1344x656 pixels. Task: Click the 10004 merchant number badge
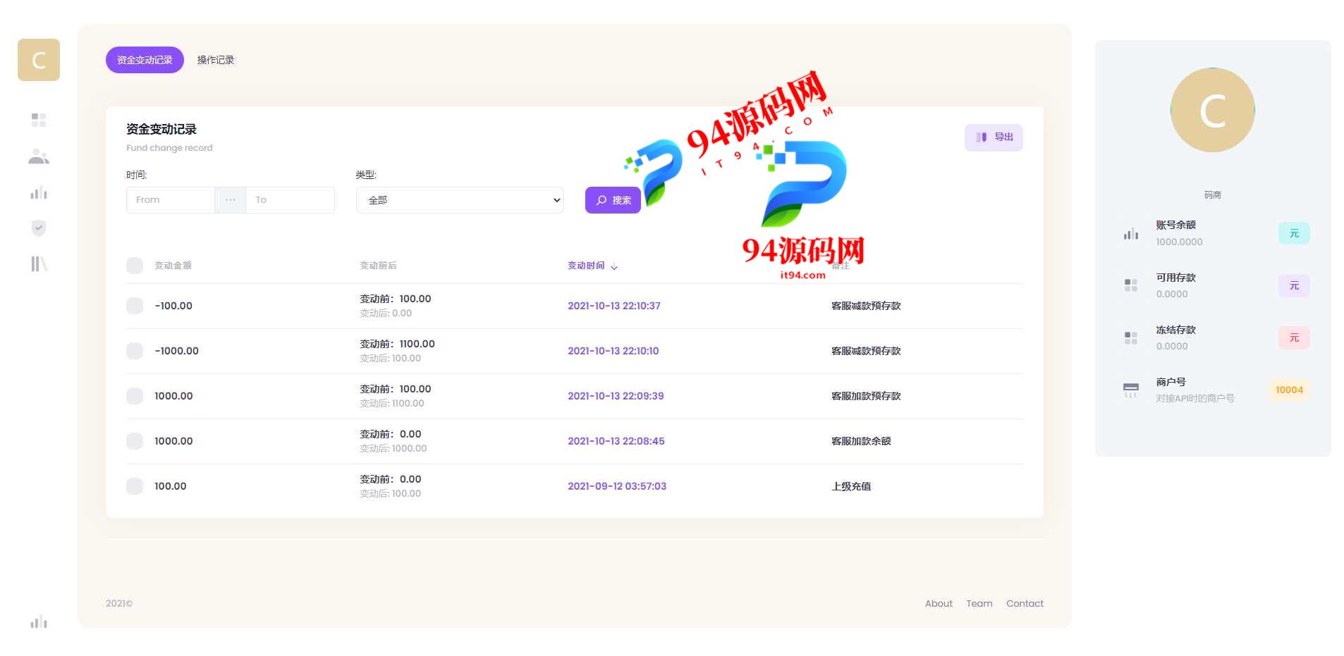[1289, 390]
